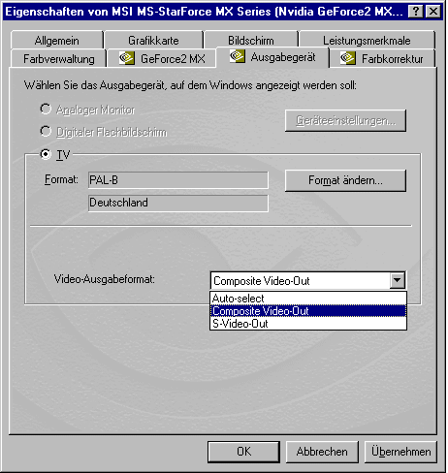448x473 pixels.
Task: Select the TV radio button
Action: (46, 154)
